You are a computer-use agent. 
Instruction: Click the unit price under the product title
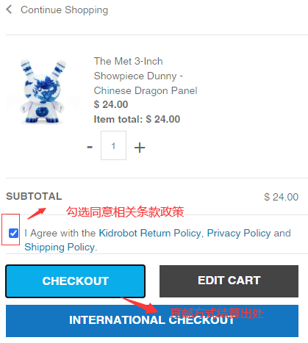click(x=111, y=104)
